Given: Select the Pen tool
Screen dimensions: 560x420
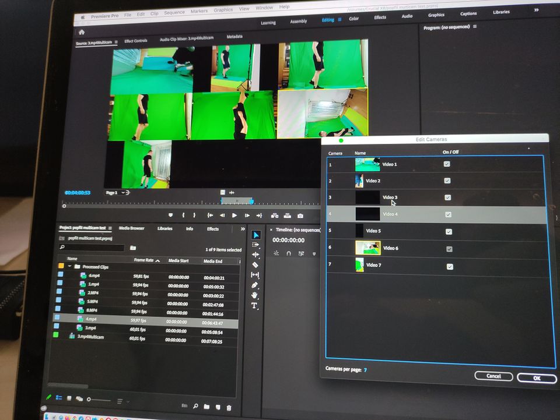Looking at the screenshot, I should point(254,285).
